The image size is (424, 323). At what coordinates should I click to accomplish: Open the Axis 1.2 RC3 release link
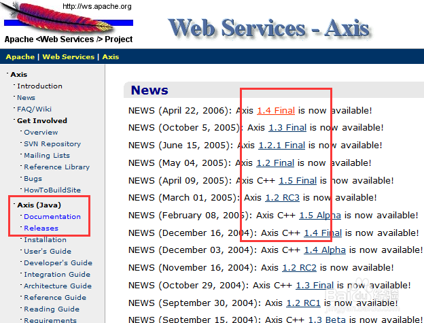click(282, 198)
